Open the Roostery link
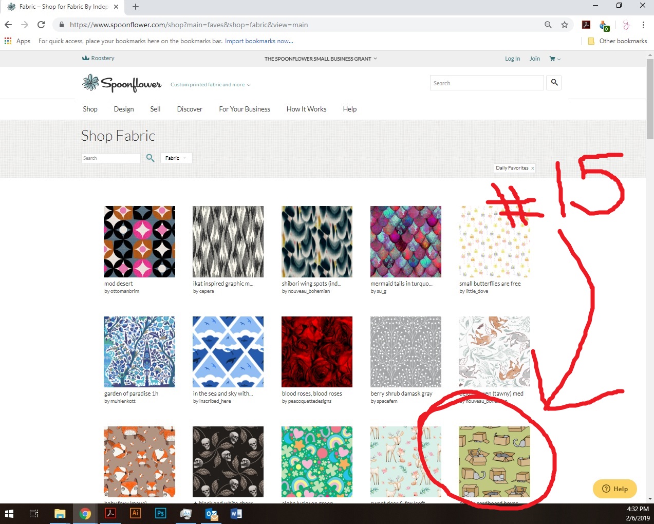 (x=98, y=58)
